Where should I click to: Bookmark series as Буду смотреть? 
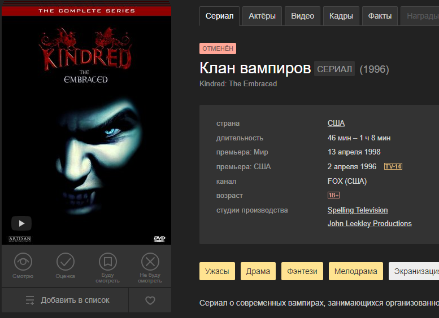click(x=107, y=268)
